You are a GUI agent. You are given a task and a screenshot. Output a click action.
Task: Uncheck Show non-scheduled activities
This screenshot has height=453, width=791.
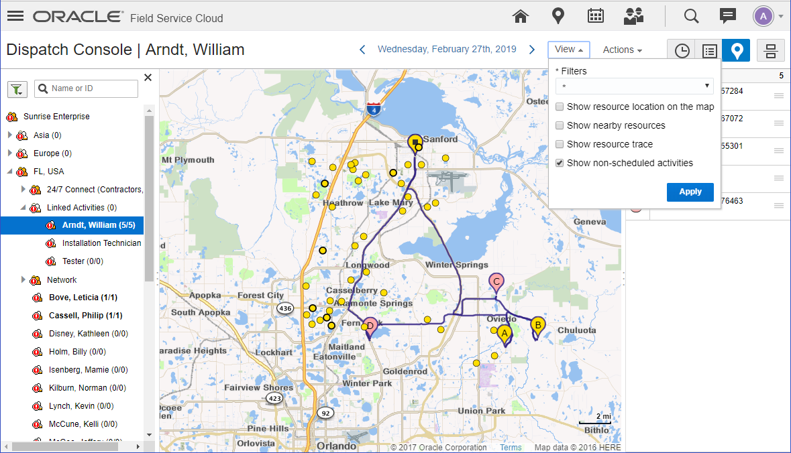(x=560, y=163)
